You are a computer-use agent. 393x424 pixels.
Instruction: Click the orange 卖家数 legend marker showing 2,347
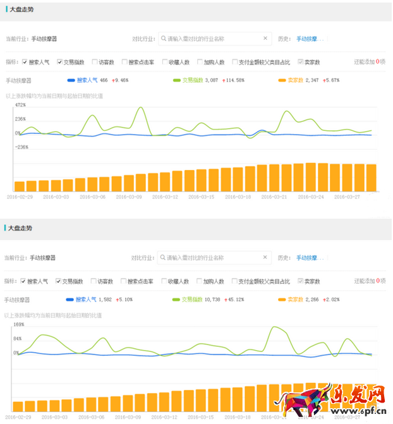[x=282, y=80]
